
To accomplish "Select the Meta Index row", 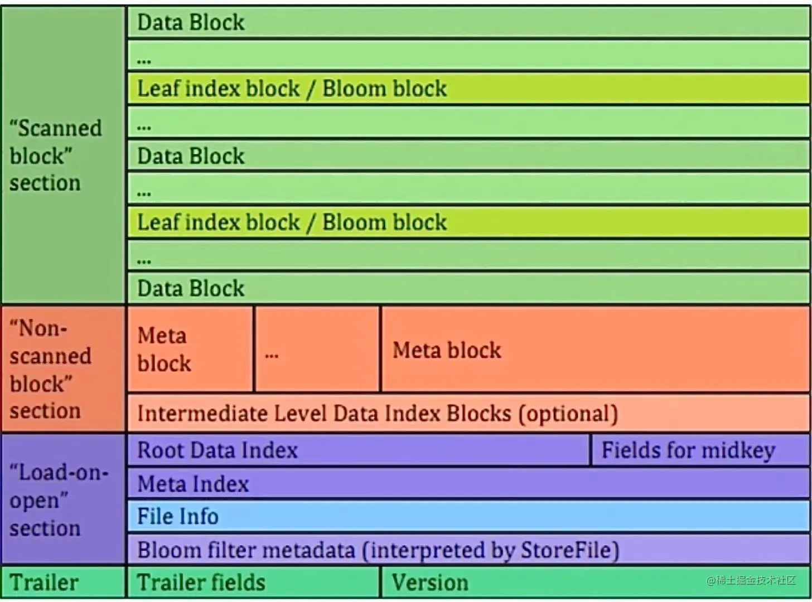I will click(x=468, y=483).
